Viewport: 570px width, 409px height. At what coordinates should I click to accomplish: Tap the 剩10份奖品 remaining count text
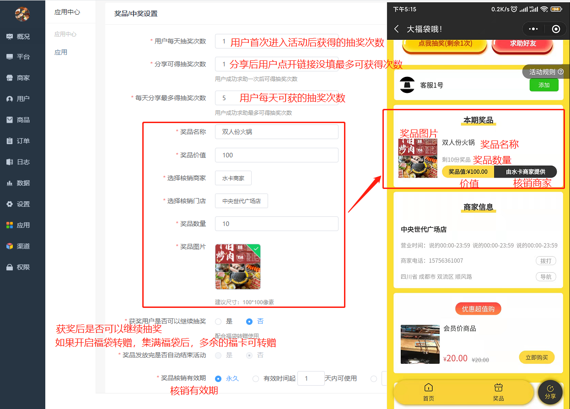[457, 160]
